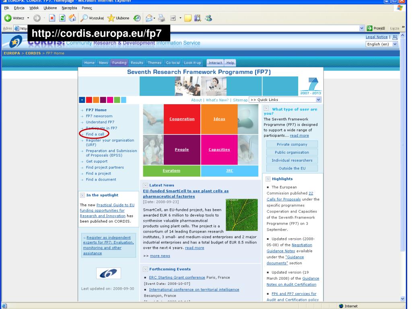
Task: Open the Ulubione menu in menu bar
Action: point(50,8)
